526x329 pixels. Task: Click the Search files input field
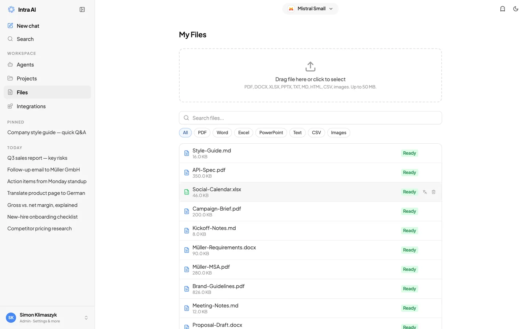click(x=310, y=118)
